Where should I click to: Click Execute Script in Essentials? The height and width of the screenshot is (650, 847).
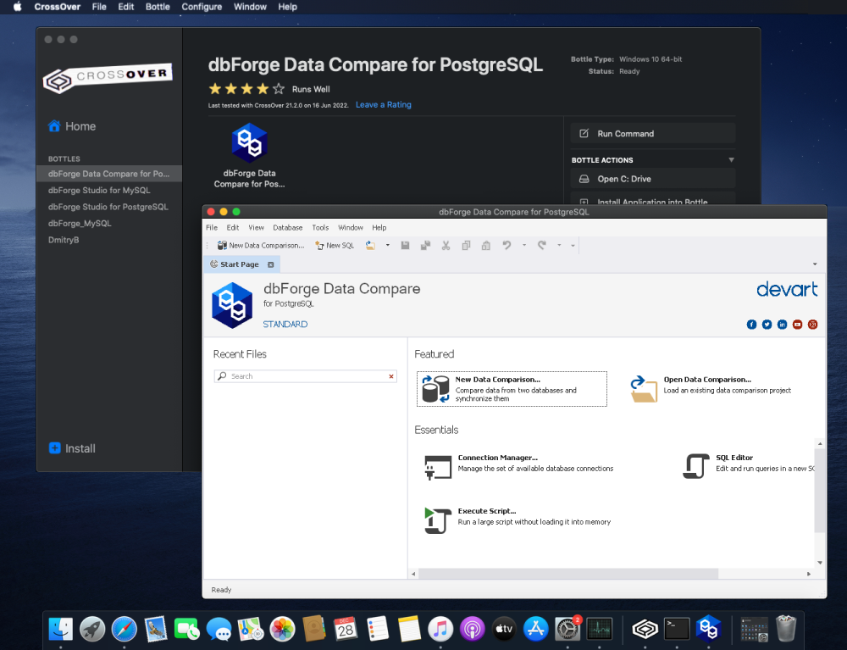click(x=518, y=520)
